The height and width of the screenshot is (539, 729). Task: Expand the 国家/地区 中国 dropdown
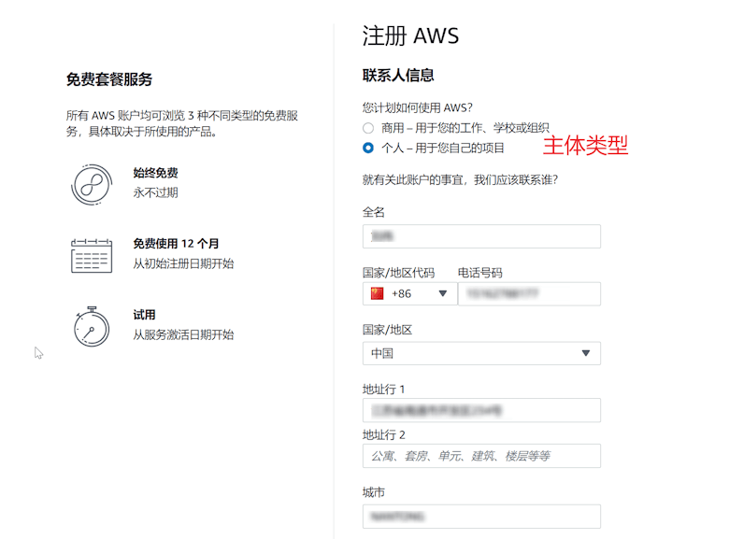pos(481,353)
